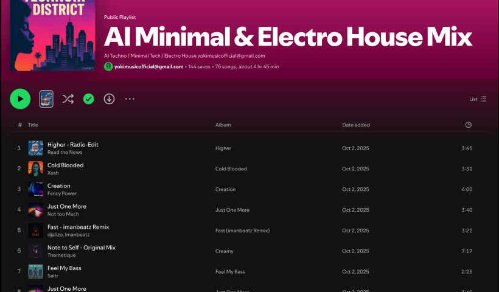Click the small playlist cover preview icon
Viewport: 499px width, 292px height.
46,99
